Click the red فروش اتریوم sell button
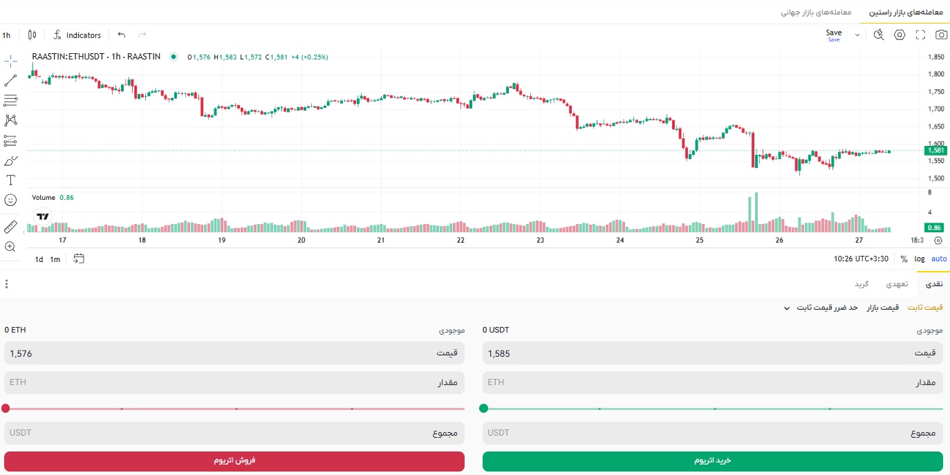 (234, 461)
